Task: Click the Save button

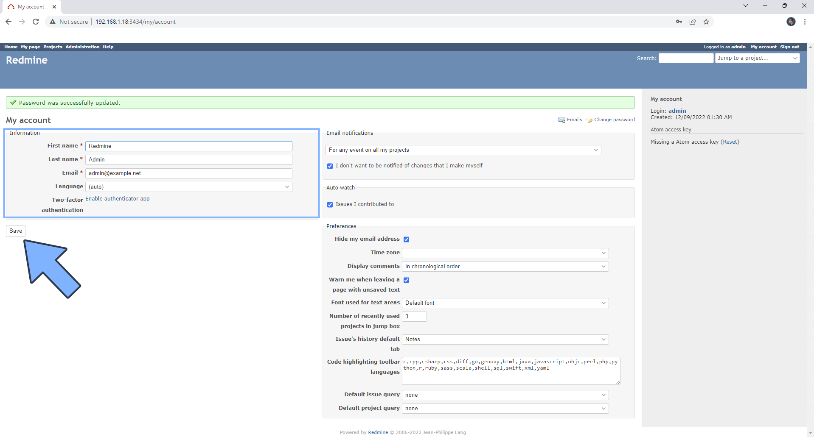Action: click(x=15, y=231)
